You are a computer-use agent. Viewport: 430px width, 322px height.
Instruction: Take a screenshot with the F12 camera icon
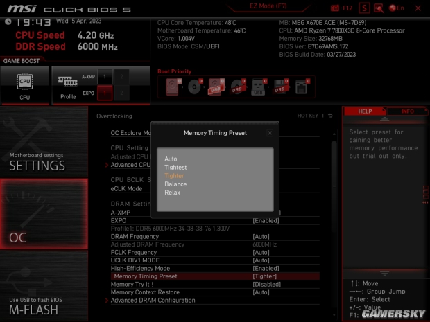[335, 8]
